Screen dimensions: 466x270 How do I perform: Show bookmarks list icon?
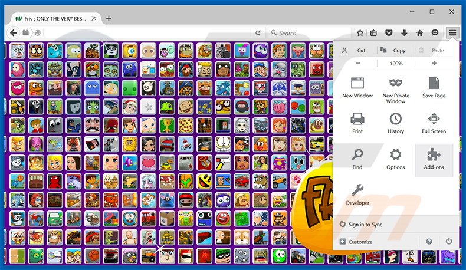pos(373,33)
